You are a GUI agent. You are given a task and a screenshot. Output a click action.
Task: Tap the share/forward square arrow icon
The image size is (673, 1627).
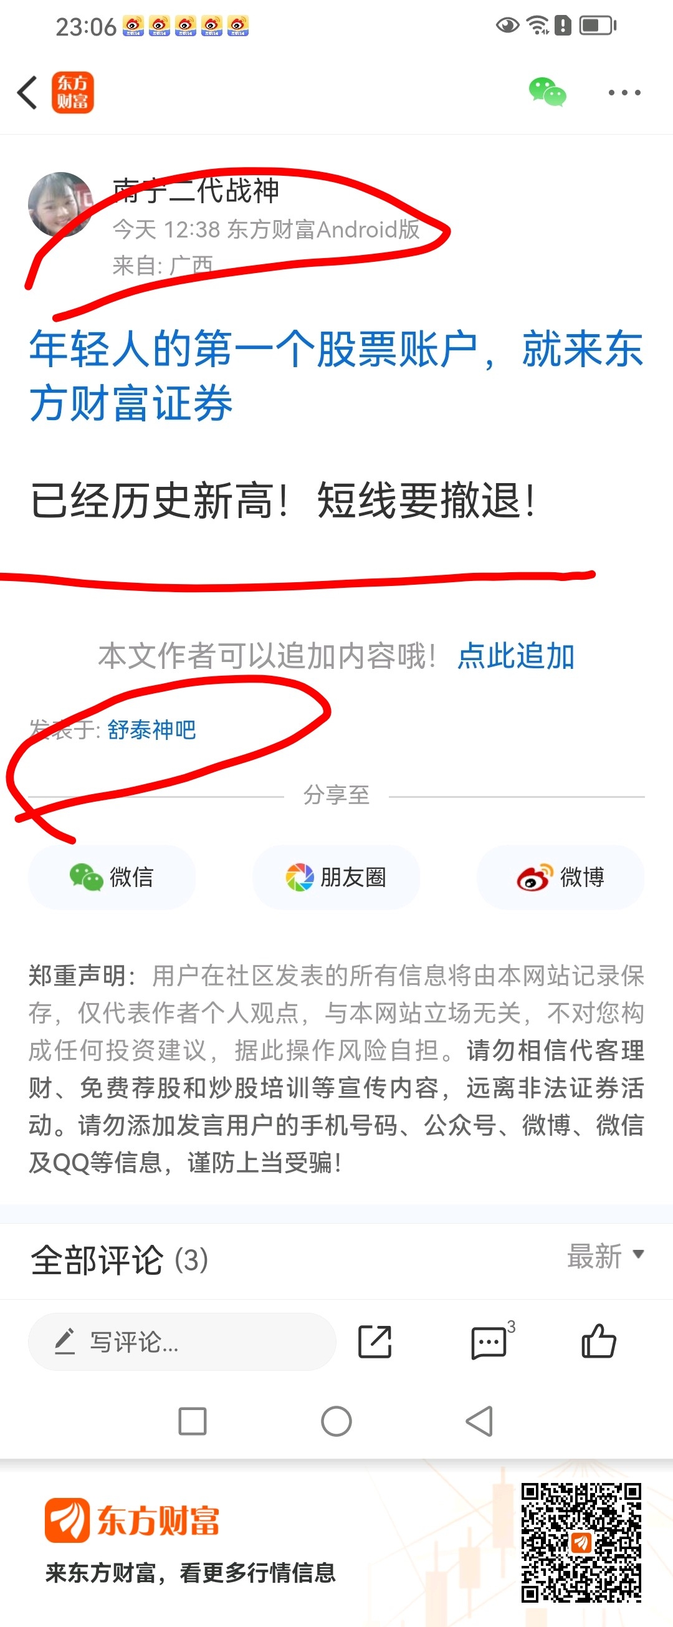click(x=375, y=1341)
